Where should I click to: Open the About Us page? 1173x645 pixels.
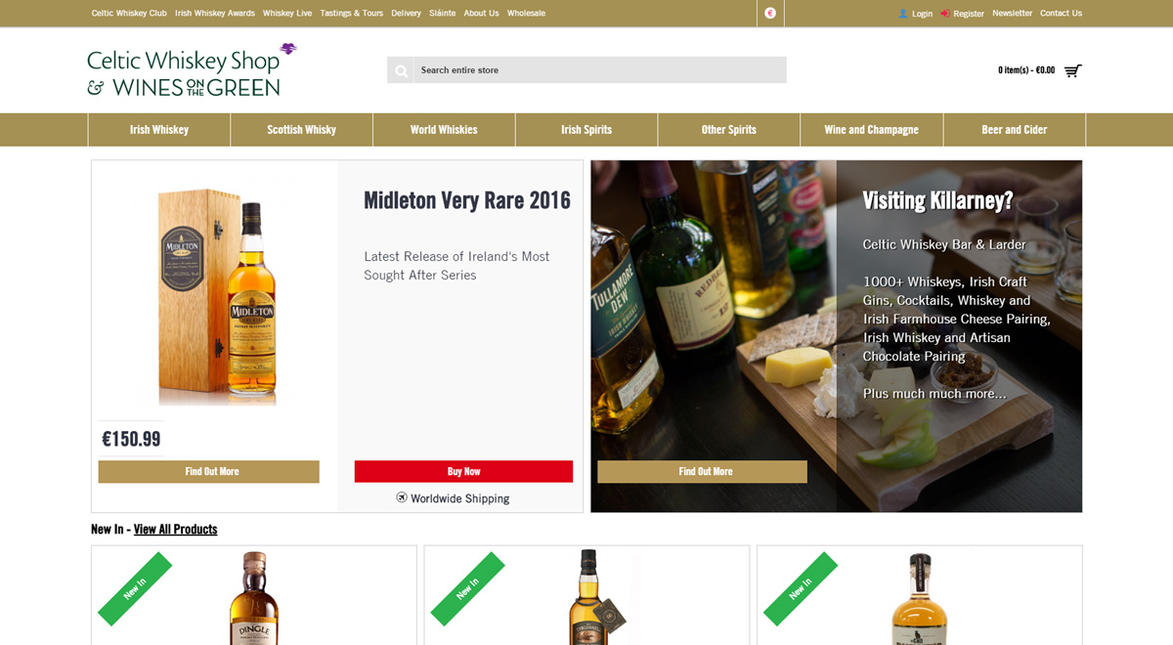tap(481, 14)
